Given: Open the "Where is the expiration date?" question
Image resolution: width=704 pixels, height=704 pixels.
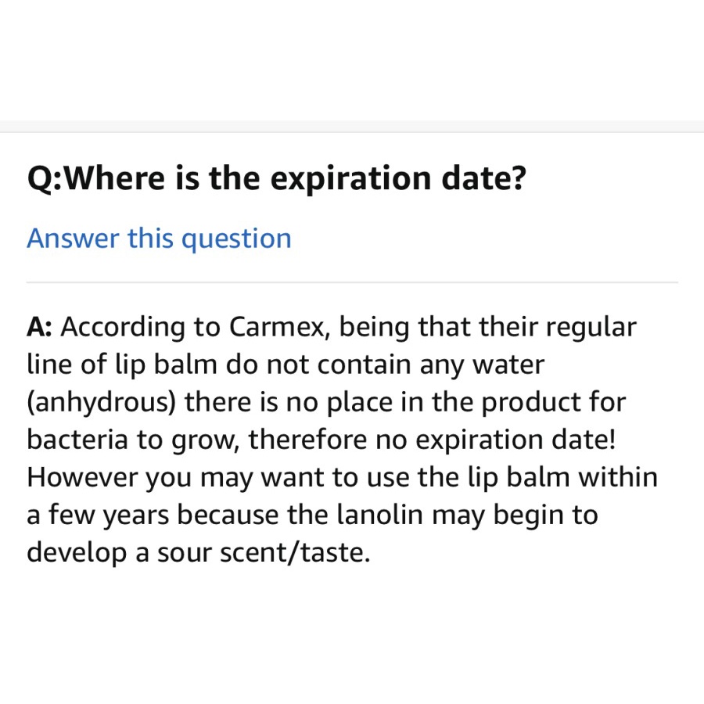Looking at the screenshot, I should tap(276, 180).
